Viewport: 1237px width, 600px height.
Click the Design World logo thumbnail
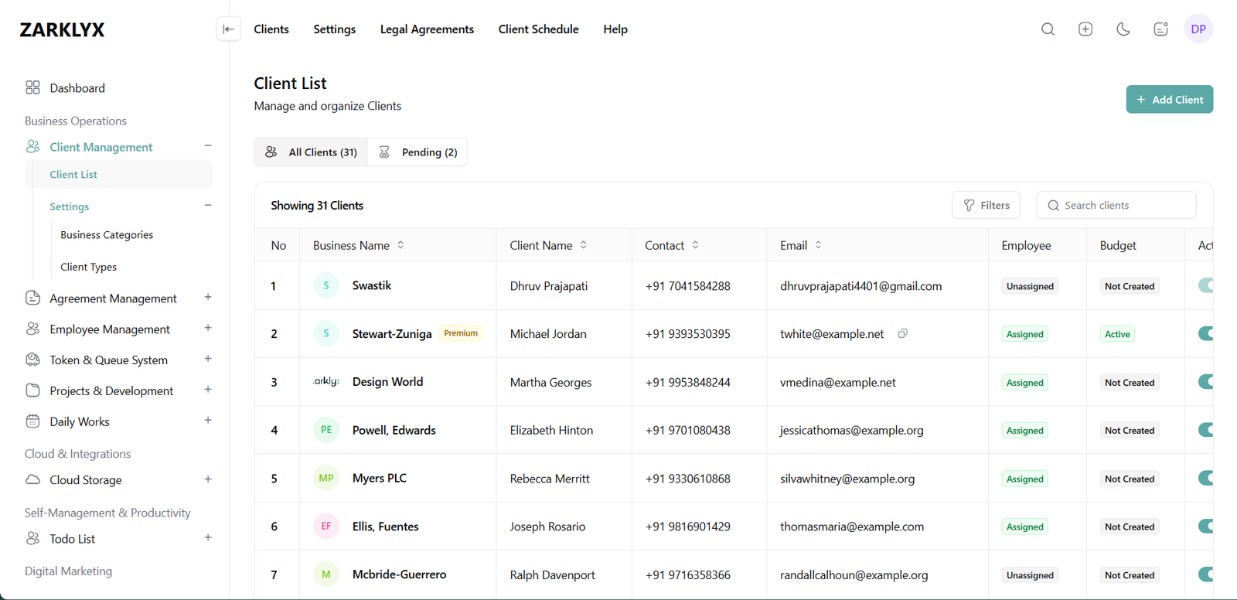[326, 381]
